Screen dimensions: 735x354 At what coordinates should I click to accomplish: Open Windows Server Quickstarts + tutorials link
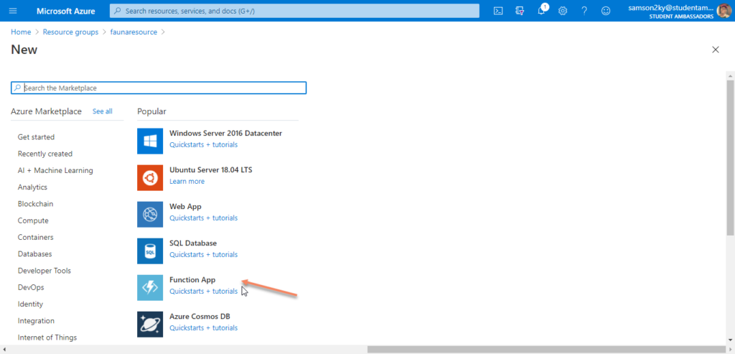(203, 145)
